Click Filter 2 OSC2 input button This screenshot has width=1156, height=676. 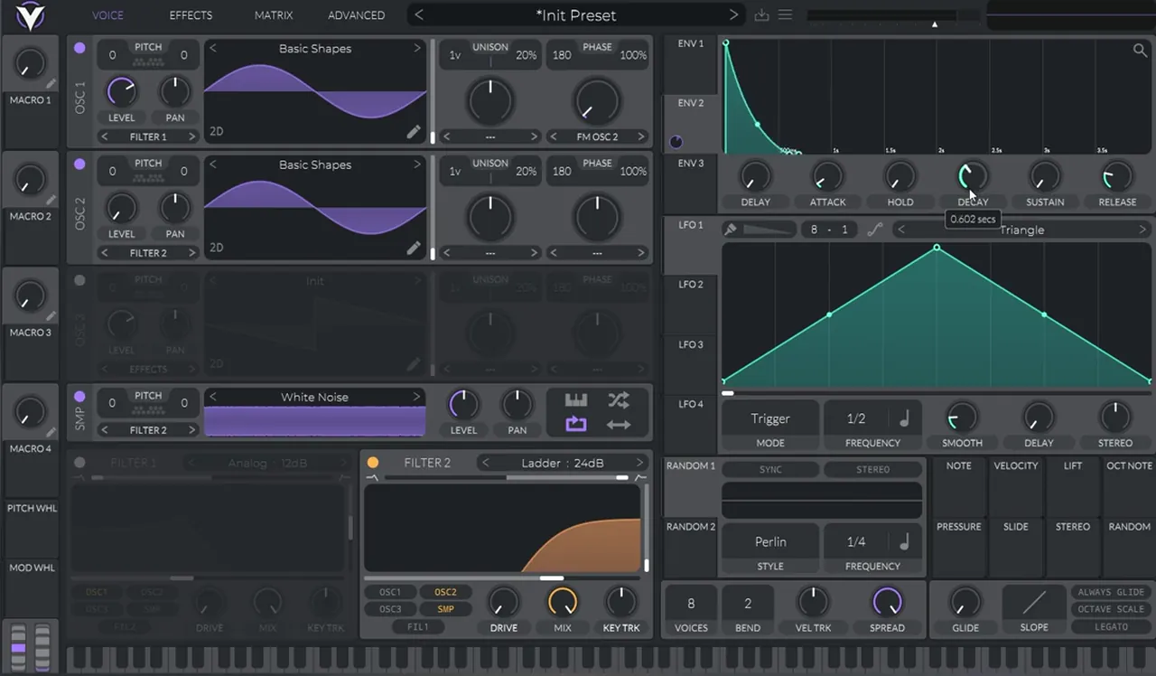[x=445, y=592]
